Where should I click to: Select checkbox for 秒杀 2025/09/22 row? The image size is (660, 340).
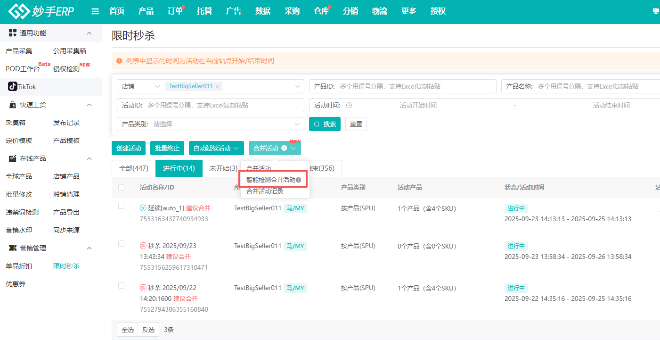[122, 286]
